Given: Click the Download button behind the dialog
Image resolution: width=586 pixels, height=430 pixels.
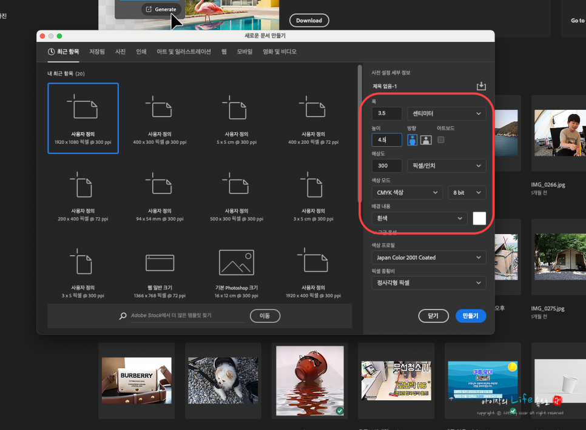Looking at the screenshot, I should point(309,21).
